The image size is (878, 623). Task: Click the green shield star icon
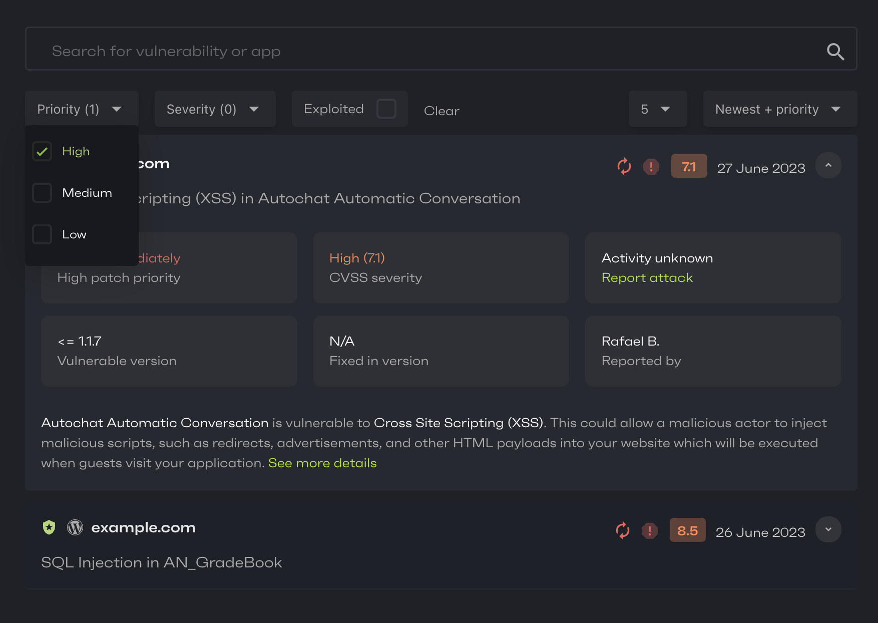(49, 527)
